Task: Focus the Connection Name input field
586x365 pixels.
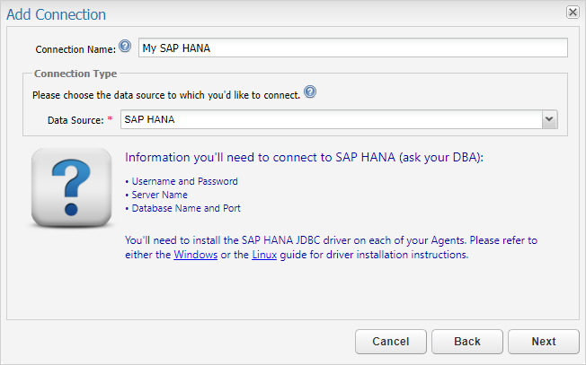Action: click(353, 48)
